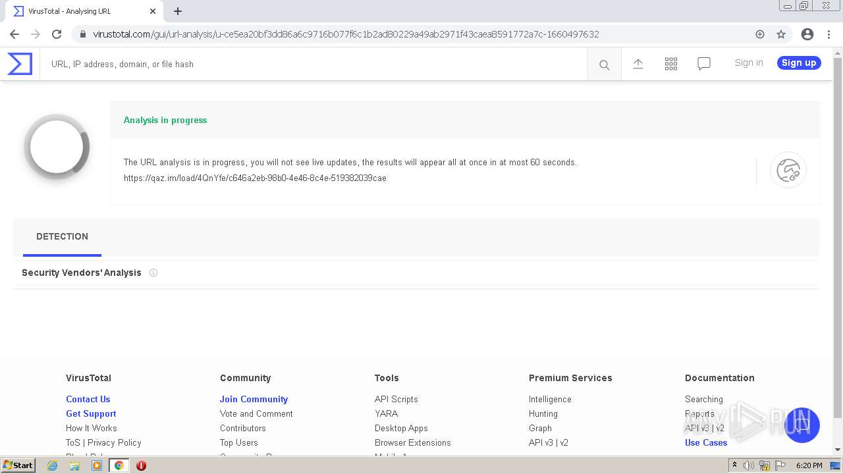The height and width of the screenshot is (474, 843).
Task: Click Chrome icon in taskbar
Action: coord(119,465)
